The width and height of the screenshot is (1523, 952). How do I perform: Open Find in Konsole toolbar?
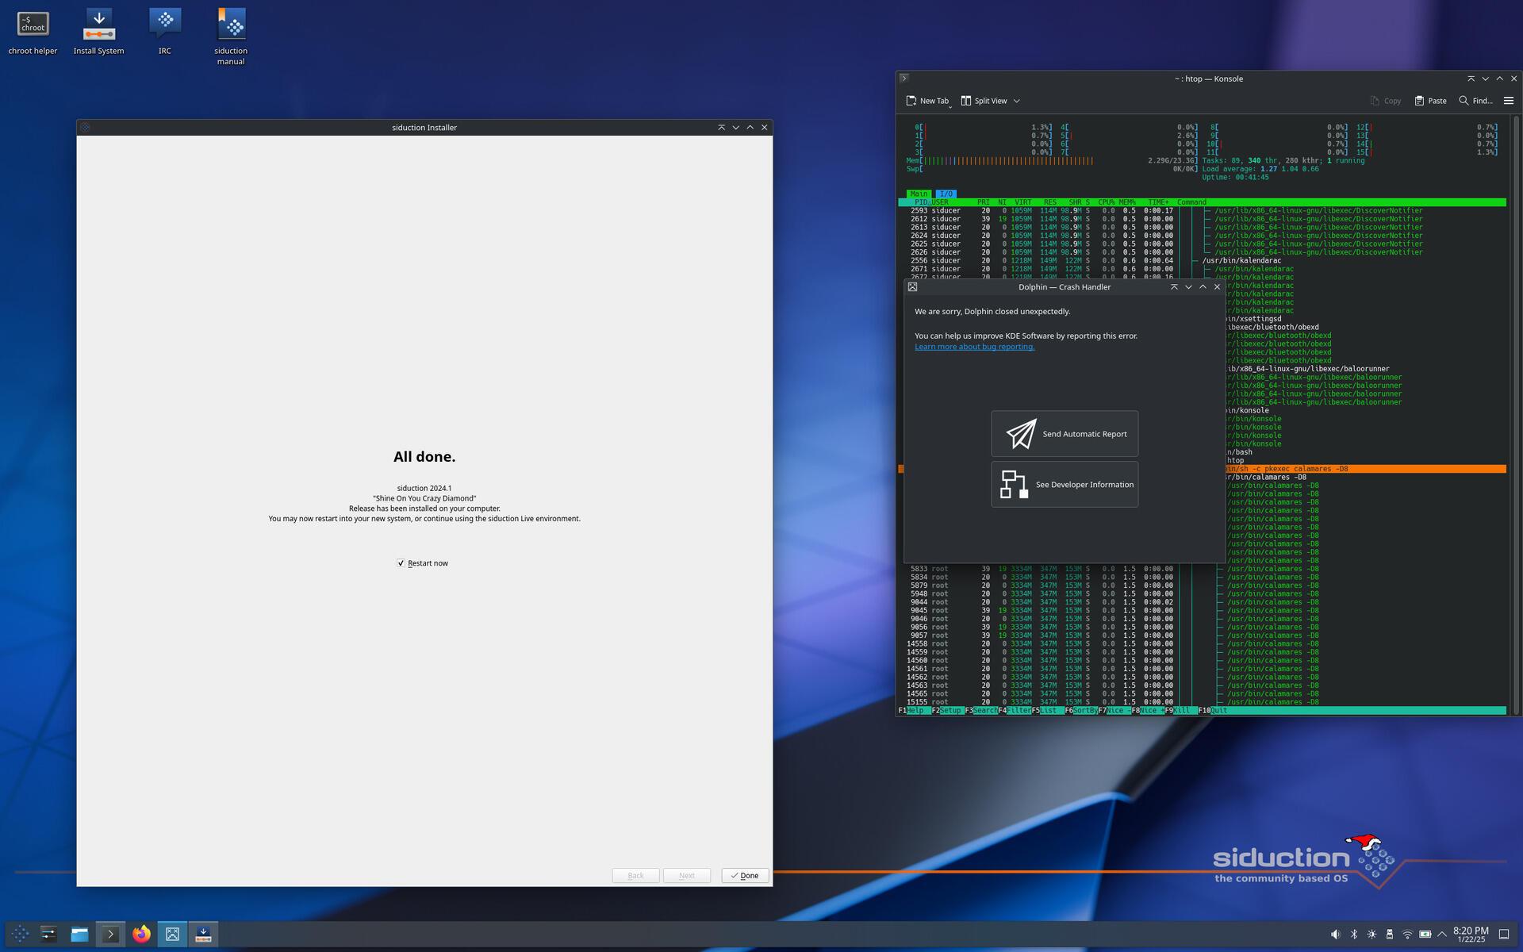tap(1475, 101)
